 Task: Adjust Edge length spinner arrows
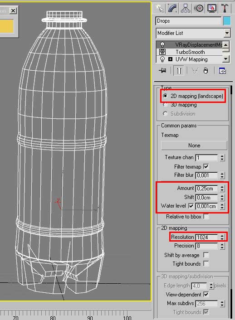coord(211,286)
